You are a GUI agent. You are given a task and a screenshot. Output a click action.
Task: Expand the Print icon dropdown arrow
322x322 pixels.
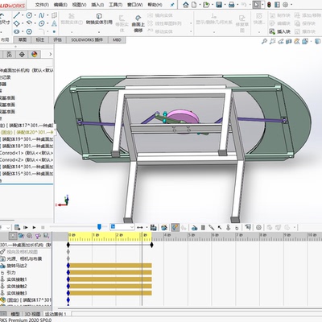[237, 5]
